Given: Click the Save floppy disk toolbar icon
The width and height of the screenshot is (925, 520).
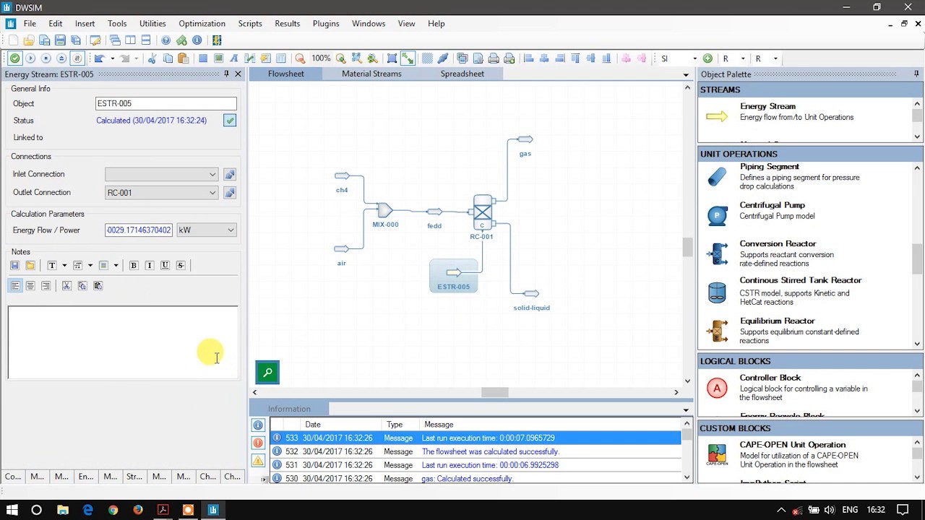Looking at the screenshot, I should pyautogui.click(x=60, y=40).
